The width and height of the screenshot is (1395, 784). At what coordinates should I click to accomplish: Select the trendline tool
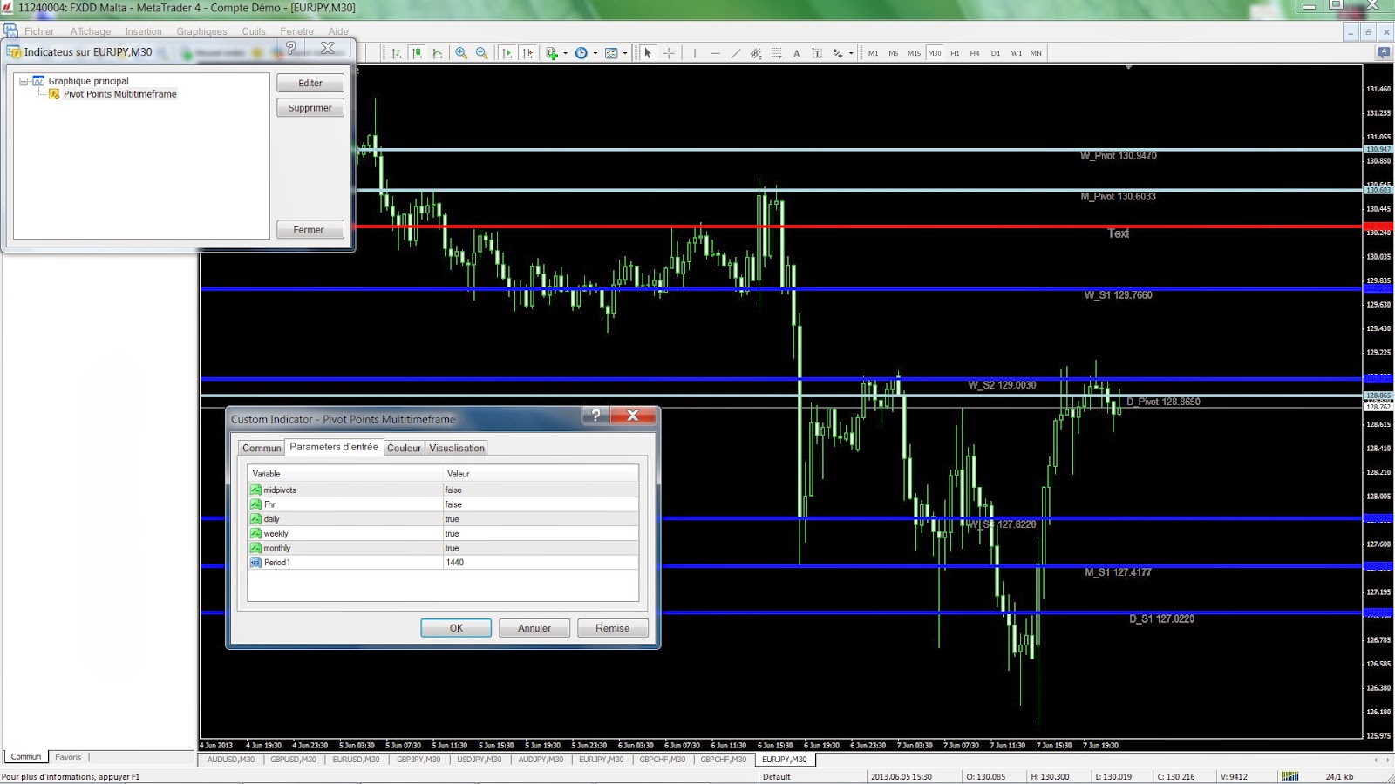tap(736, 53)
